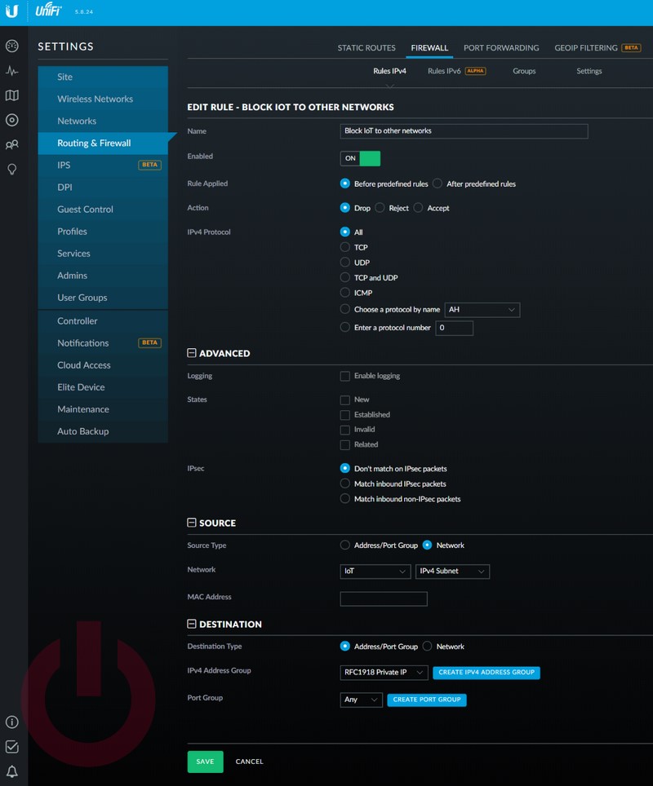653x786 pixels.
Task: Click the MAC Address input field
Action: (x=384, y=598)
